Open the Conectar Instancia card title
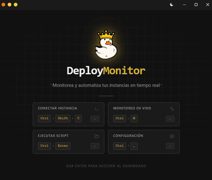This screenshot has height=180, width=212. (x=58, y=108)
